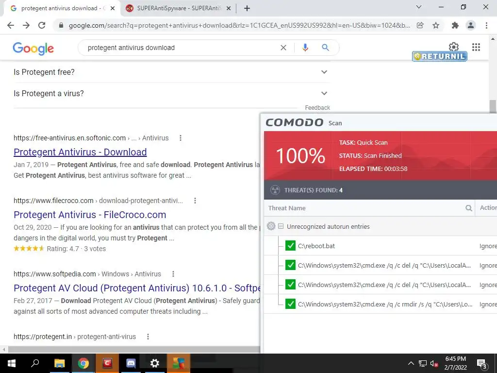Click the Feedback link
The image size is (497, 373).
coord(317,107)
